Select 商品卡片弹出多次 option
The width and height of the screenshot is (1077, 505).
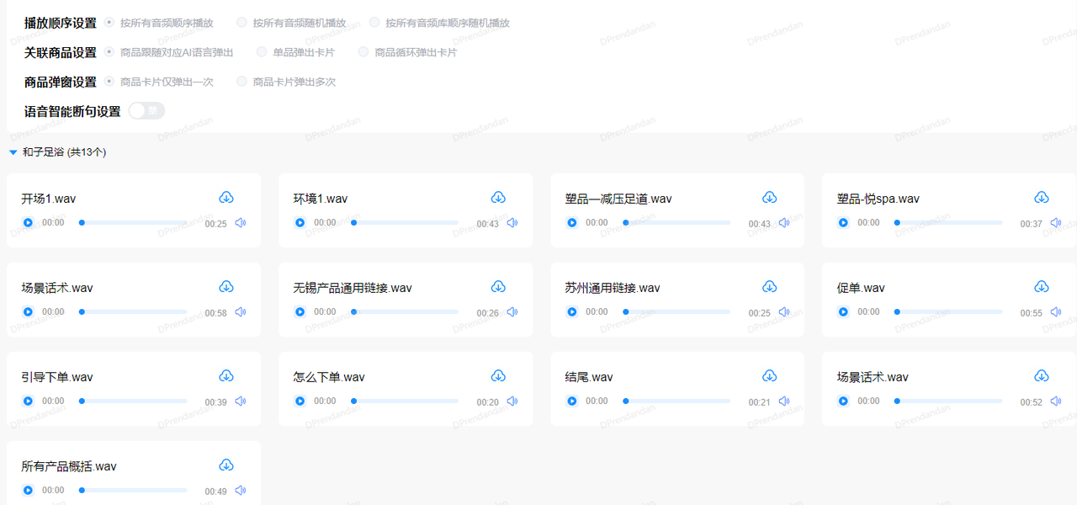tap(242, 82)
